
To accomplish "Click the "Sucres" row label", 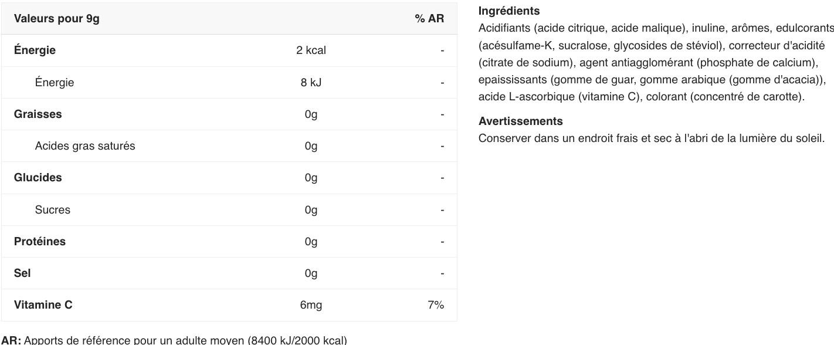I will click(x=52, y=210).
